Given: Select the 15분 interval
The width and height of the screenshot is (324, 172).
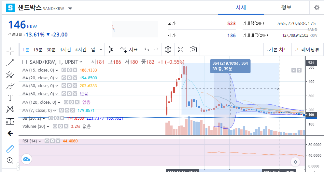Looking at the screenshot, I should [x=38, y=49].
